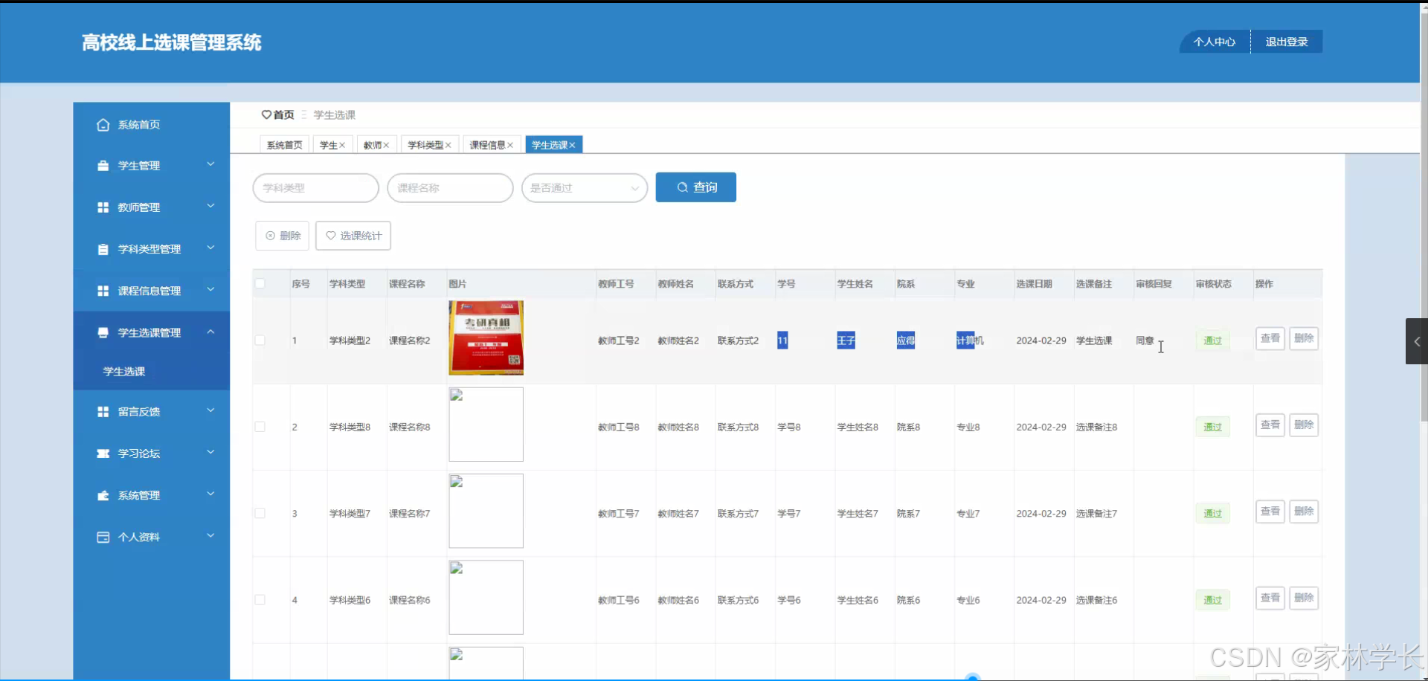Click 查看 for row 4 课程名称6
1428x681 pixels.
[x=1270, y=598]
